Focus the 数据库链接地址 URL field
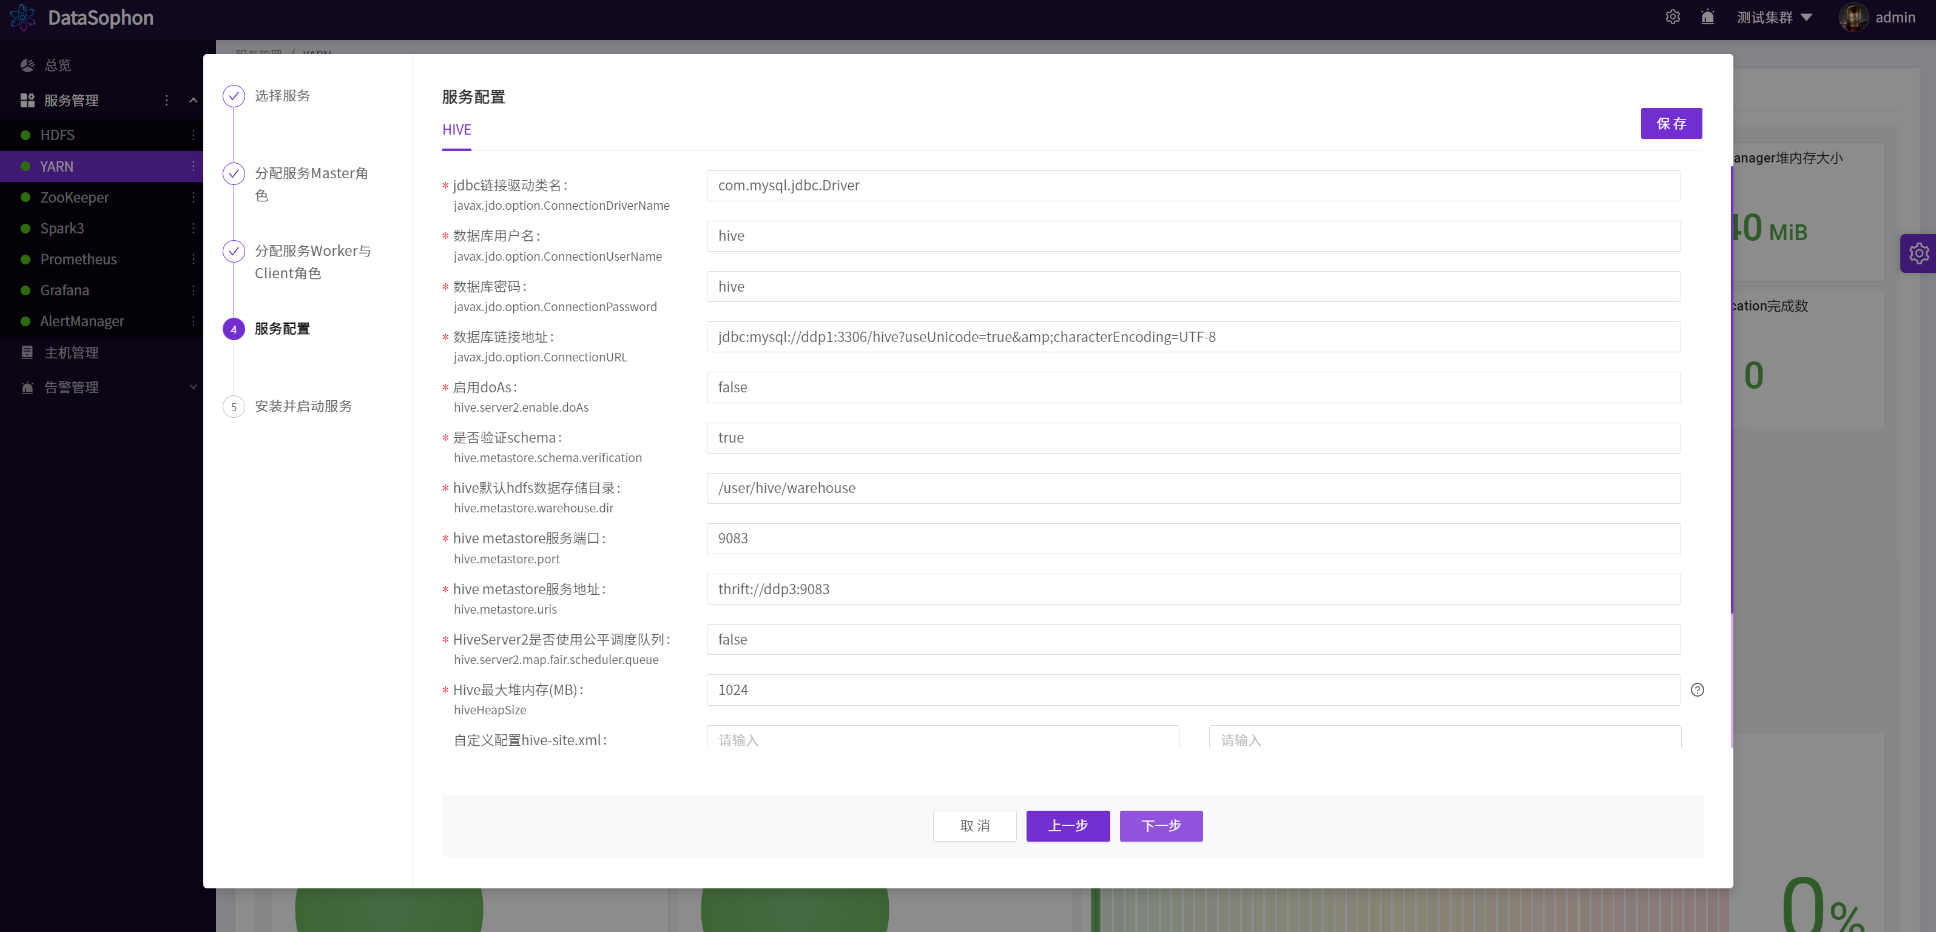The height and width of the screenshot is (932, 1936). pyautogui.click(x=1193, y=337)
